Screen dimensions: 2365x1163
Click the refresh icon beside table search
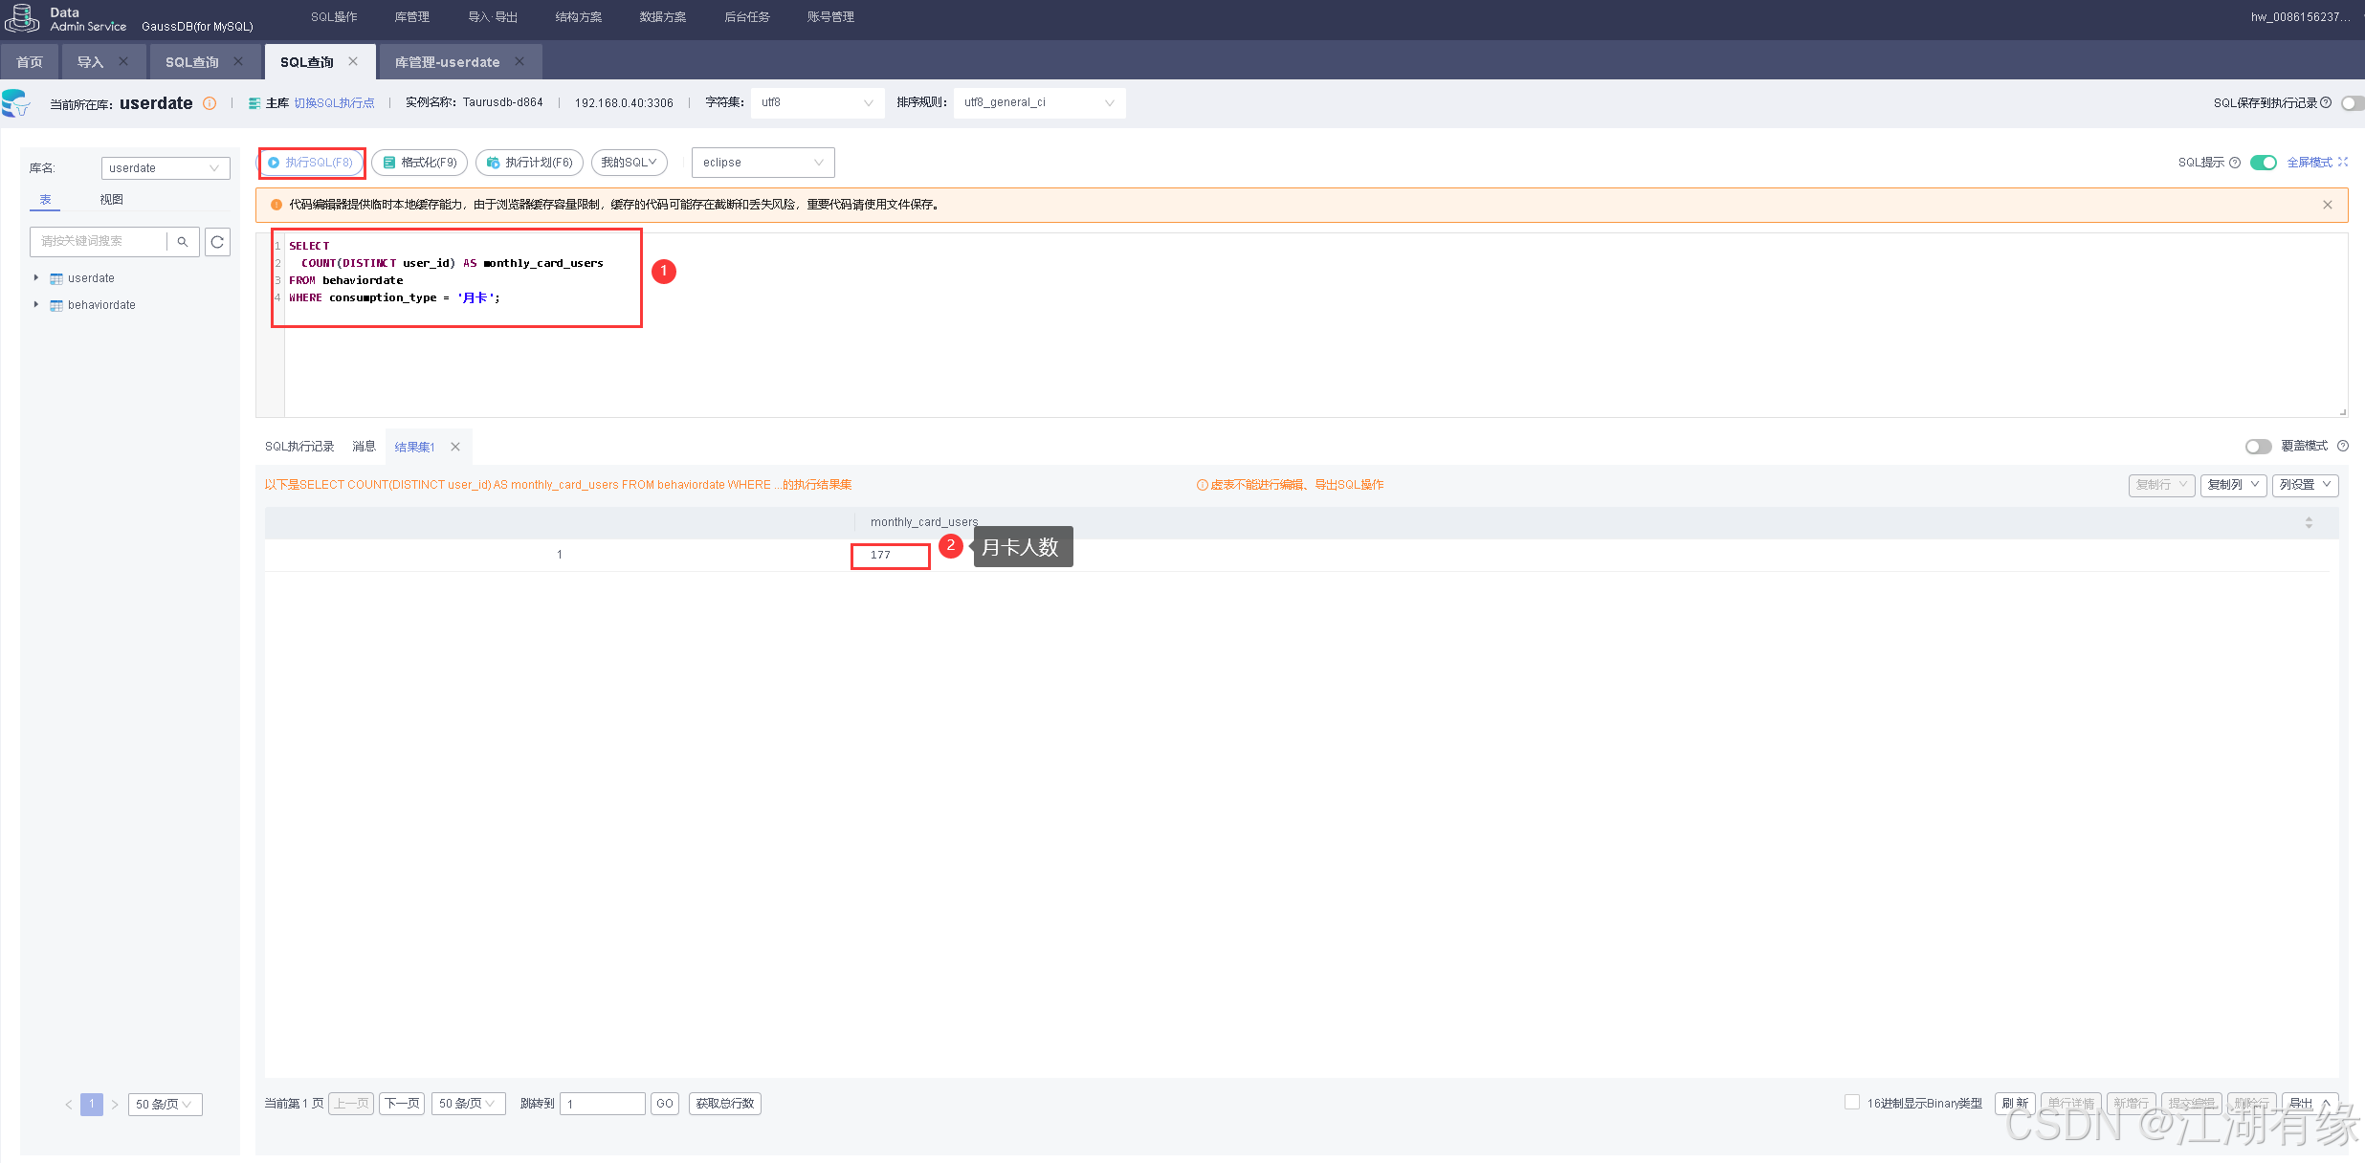(217, 242)
